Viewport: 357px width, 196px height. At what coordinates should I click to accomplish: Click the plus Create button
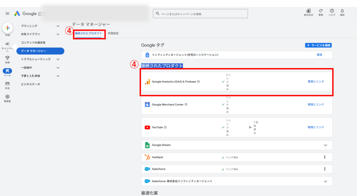[7, 28]
